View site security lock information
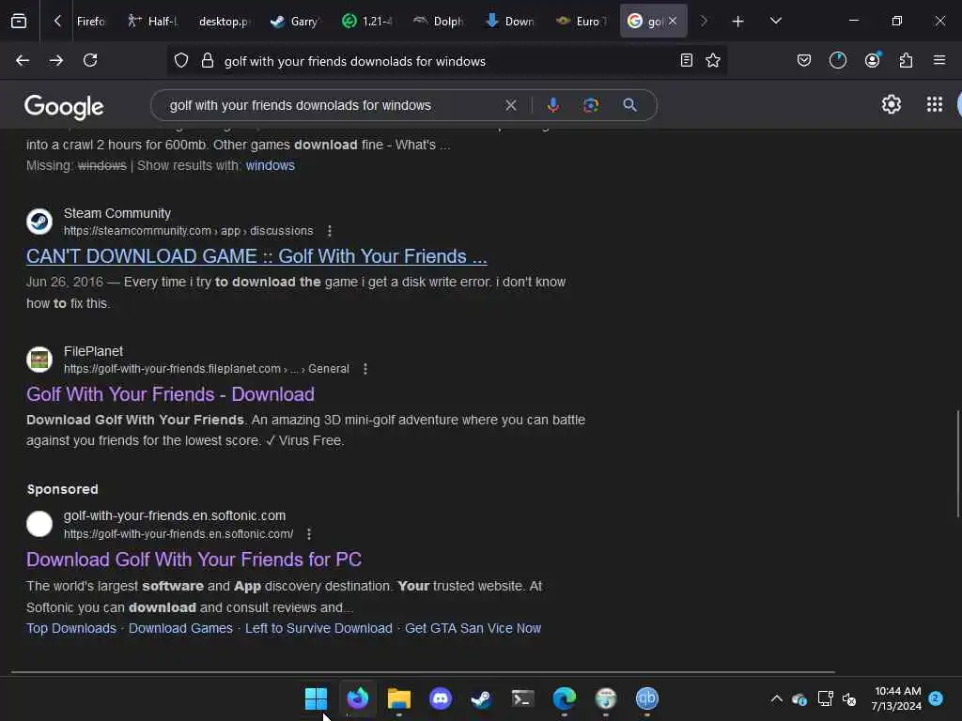 pyautogui.click(x=208, y=60)
